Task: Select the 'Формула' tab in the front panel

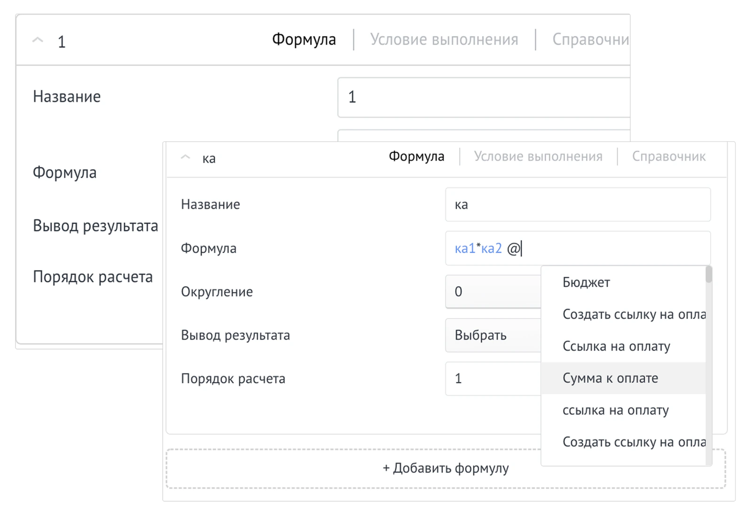Action: point(416,156)
